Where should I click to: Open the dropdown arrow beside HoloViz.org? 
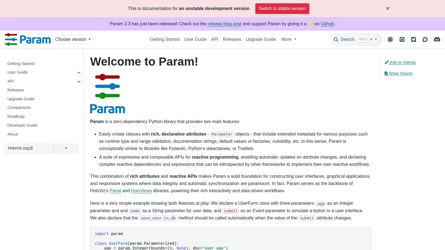pos(66,148)
